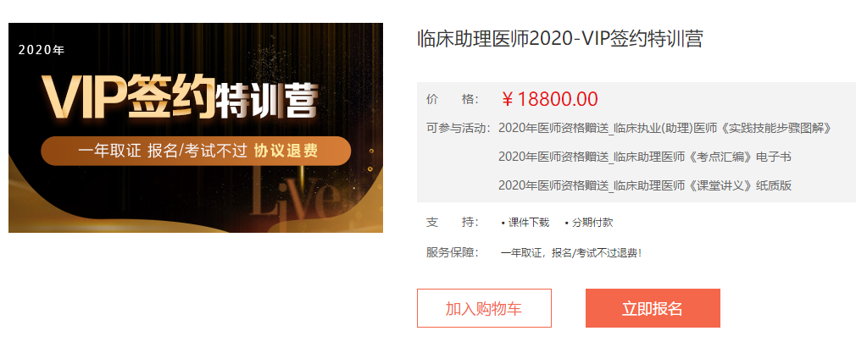Click the 服务保障 guarantee text

pos(571,253)
